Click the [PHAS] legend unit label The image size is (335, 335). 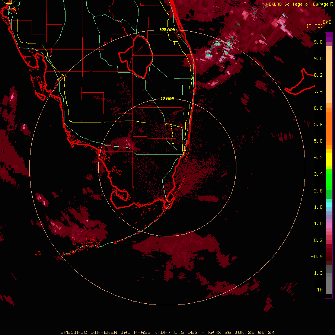315,26
